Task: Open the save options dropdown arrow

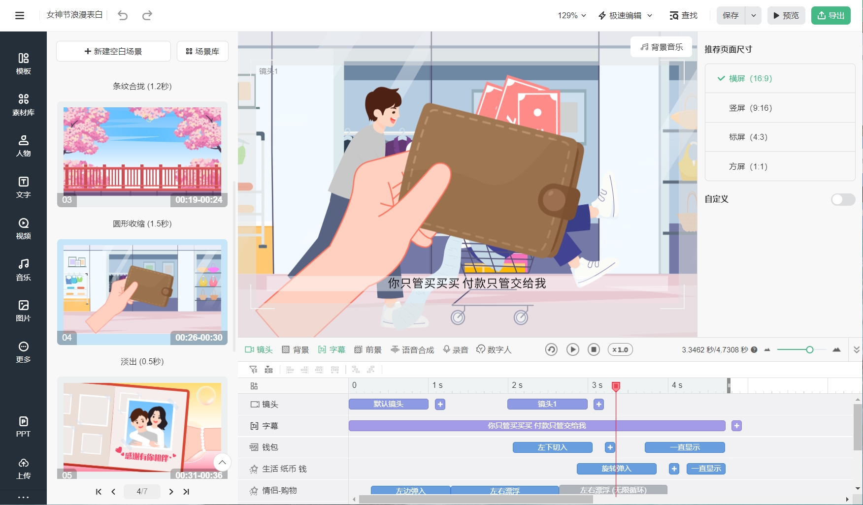Action: coord(753,15)
